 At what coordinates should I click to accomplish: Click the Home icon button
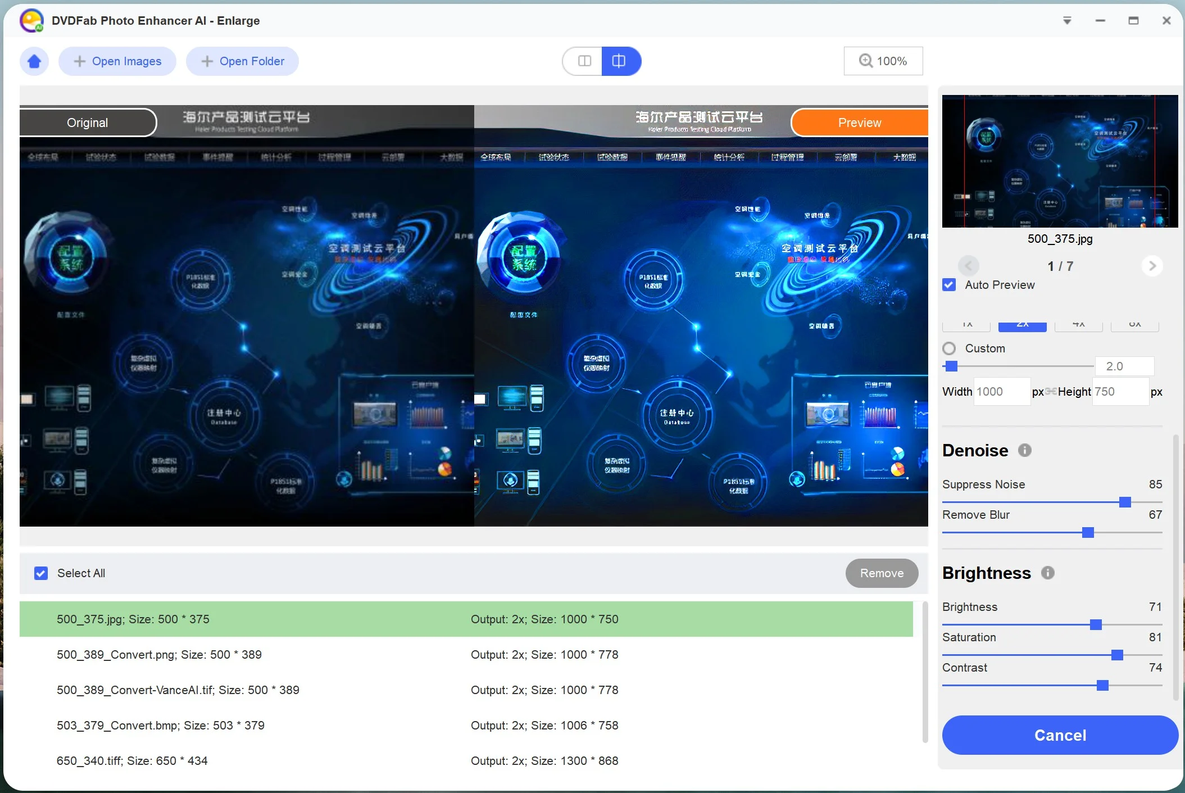pyautogui.click(x=34, y=61)
